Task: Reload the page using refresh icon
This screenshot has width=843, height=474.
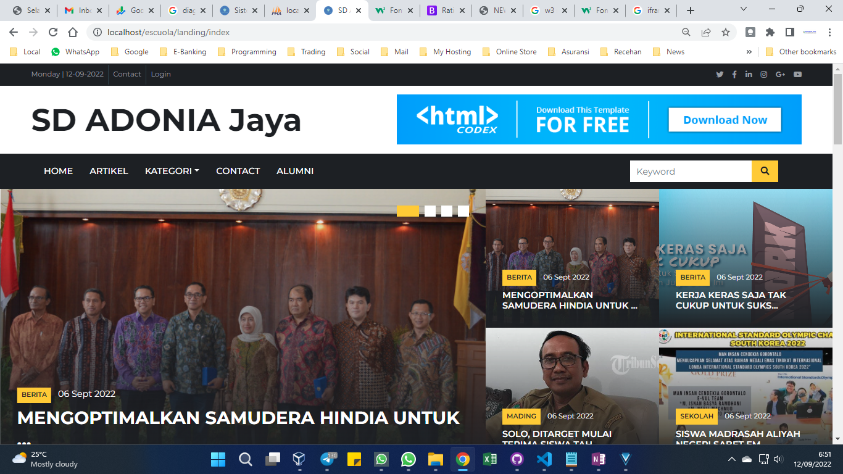Action: (x=53, y=32)
